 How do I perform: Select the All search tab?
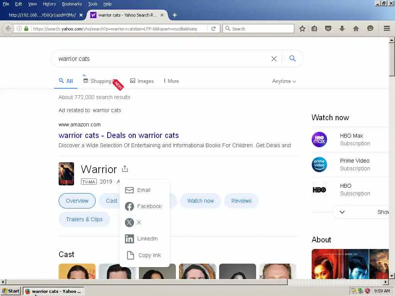pos(66,81)
